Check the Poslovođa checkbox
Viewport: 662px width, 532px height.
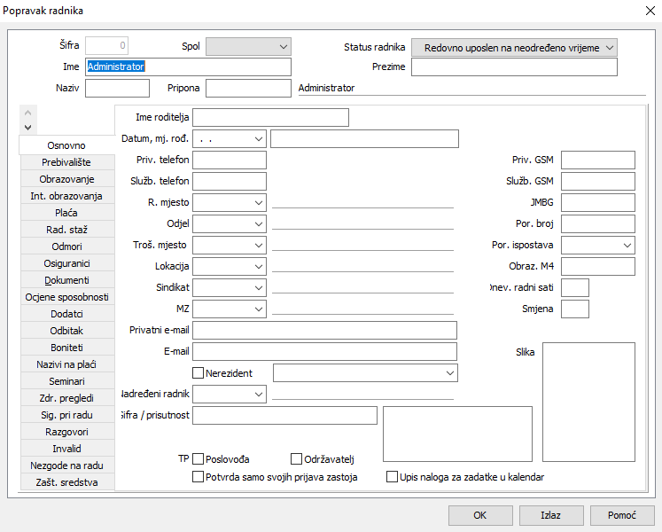199,459
